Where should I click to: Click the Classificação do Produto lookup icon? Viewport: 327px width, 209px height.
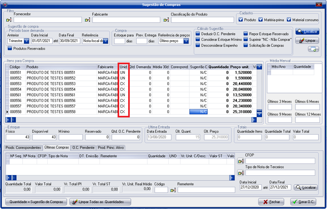coord(166,20)
